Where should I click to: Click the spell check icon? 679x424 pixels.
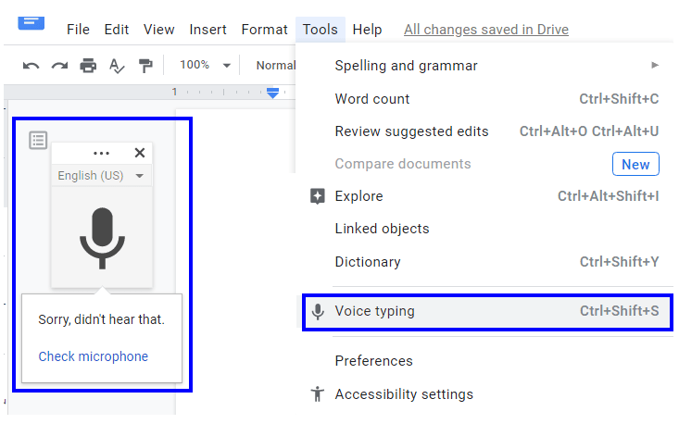point(117,66)
